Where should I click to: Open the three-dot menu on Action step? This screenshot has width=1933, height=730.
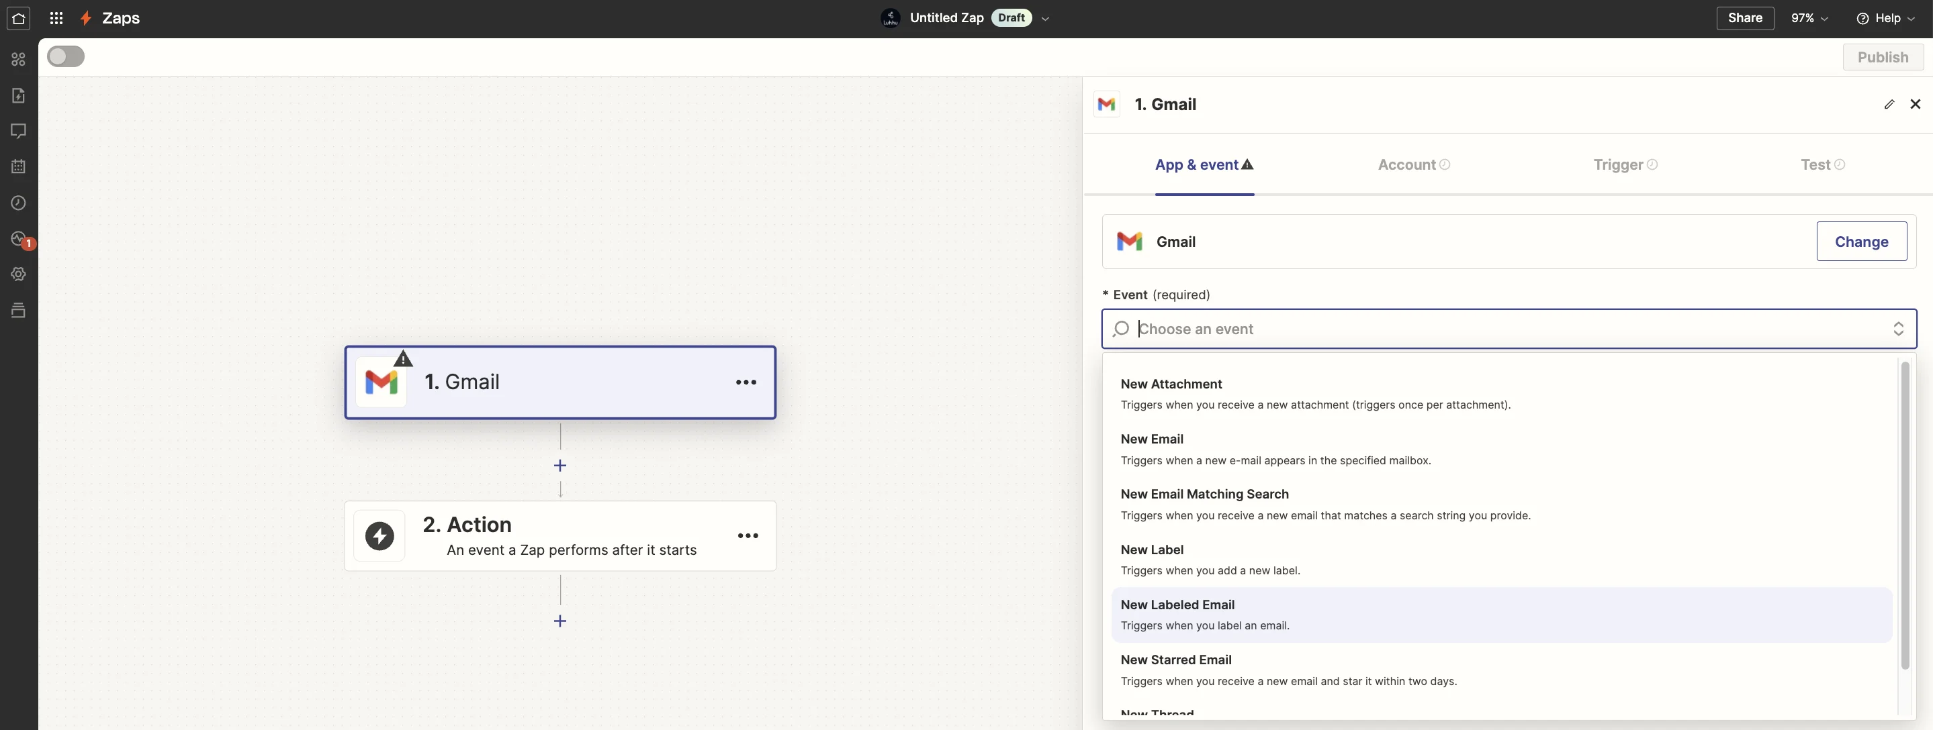point(748,536)
